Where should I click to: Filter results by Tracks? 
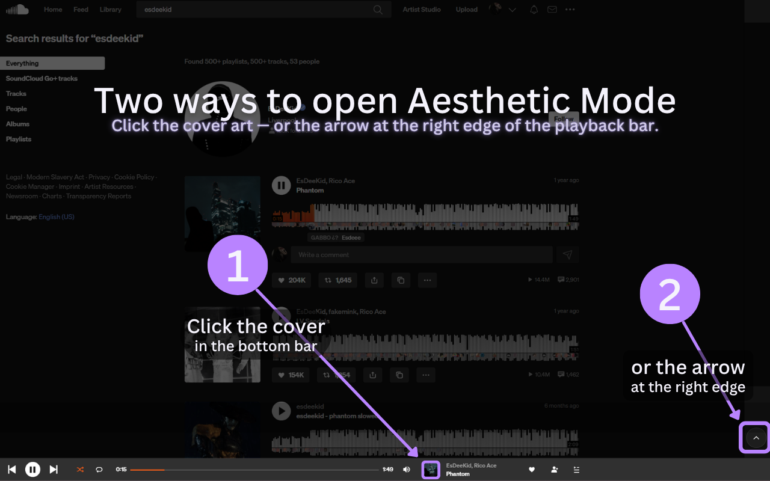point(16,94)
